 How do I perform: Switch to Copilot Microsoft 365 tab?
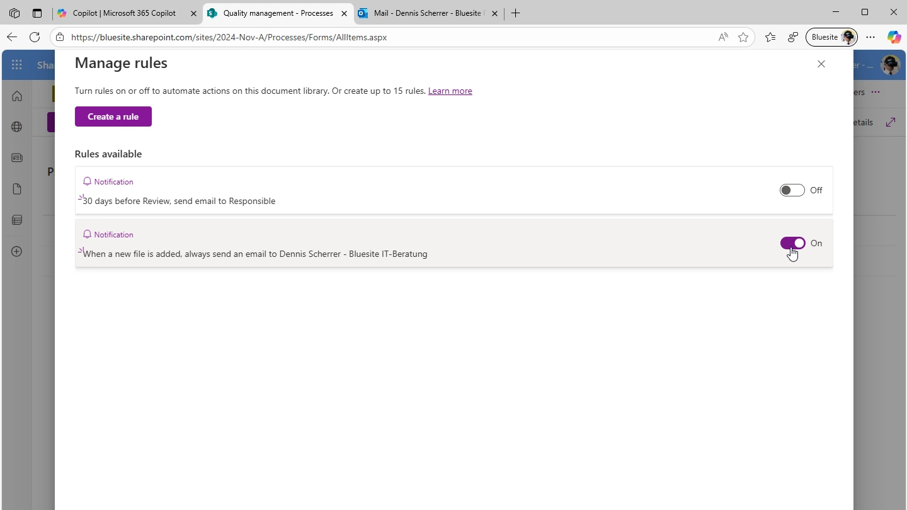click(124, 13)
